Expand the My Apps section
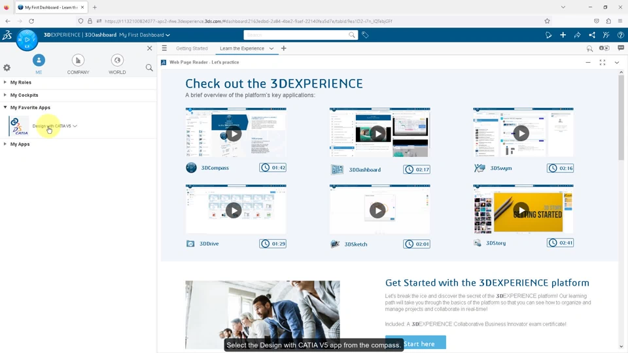The width and height of the screenshot is (628, 353). 5,144
